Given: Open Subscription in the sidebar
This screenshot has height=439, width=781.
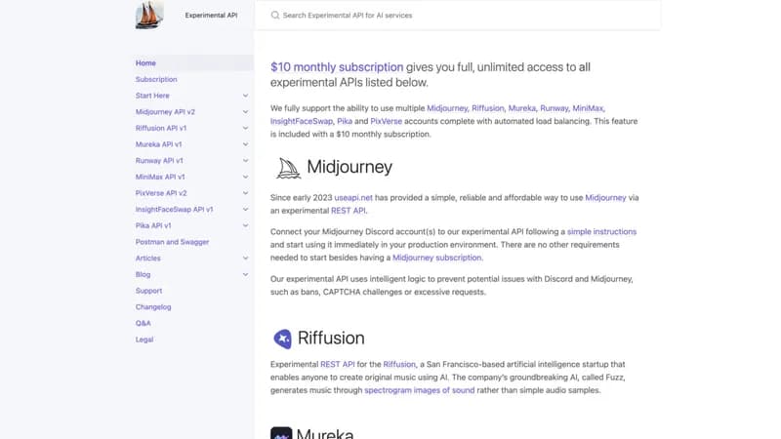Looking at the screenshot, I should click(156, 80).
